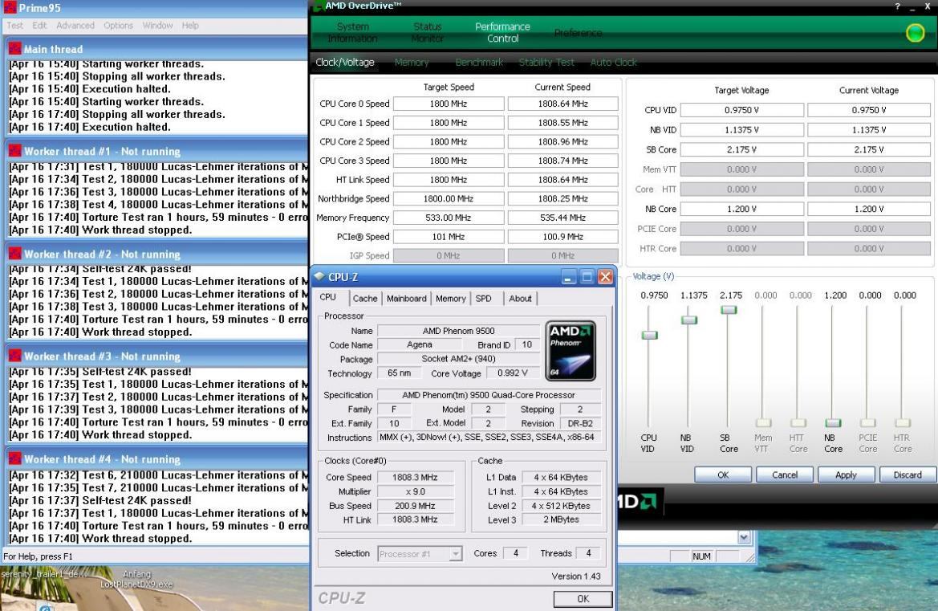Open the Window menu in Prime95
Image resolution: width=938 pixels, height=611 pixels.
coord(157,26)
